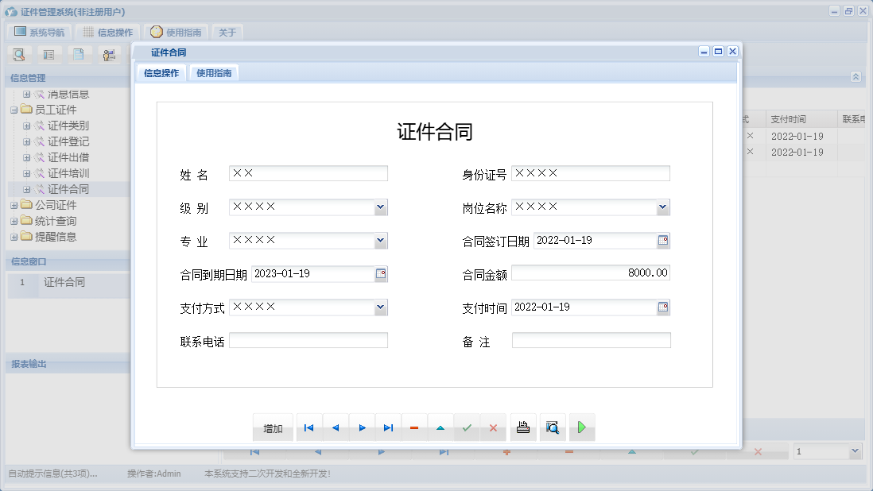
Task: Click the blue triangle edit icon
Action: coord(440,427)
